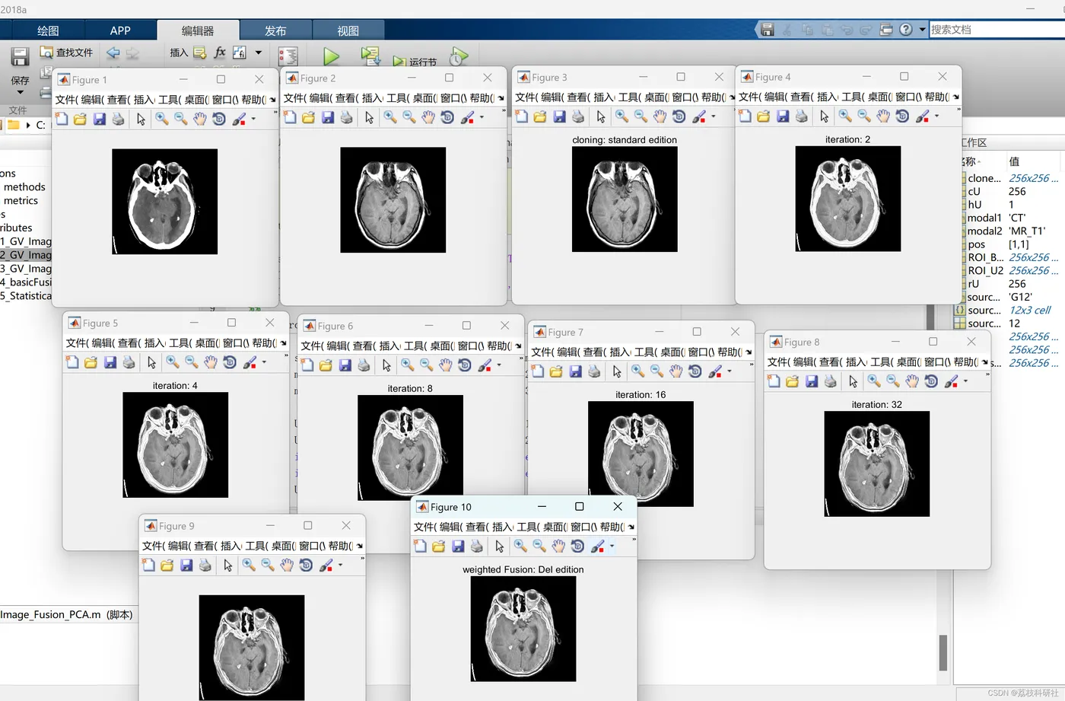Screen dimensions: 1065x701
Task: Click 值 column header in workspace
Action: point(1014,161)
